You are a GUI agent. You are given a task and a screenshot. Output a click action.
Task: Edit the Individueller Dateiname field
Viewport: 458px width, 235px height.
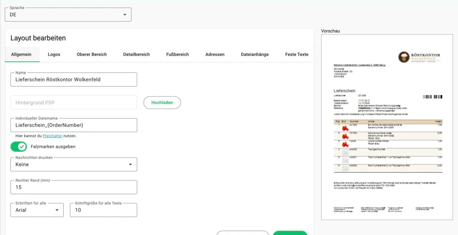[74, 125]
